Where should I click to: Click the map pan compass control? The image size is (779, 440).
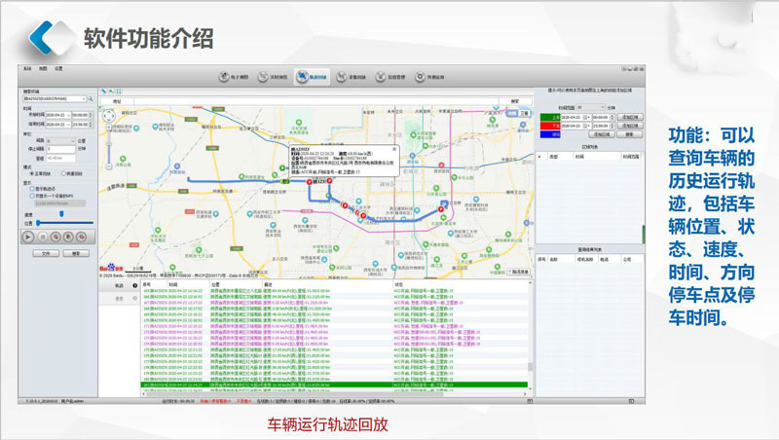tap(109, 116)
